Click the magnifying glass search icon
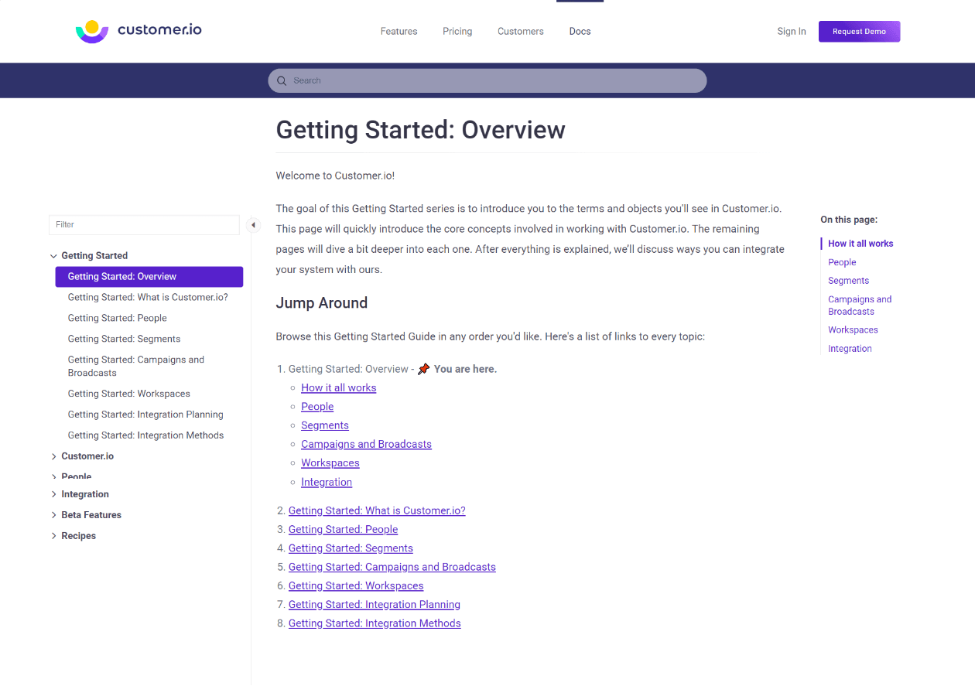Viewport: 975px width, 686px height. (x=282, y=80)
